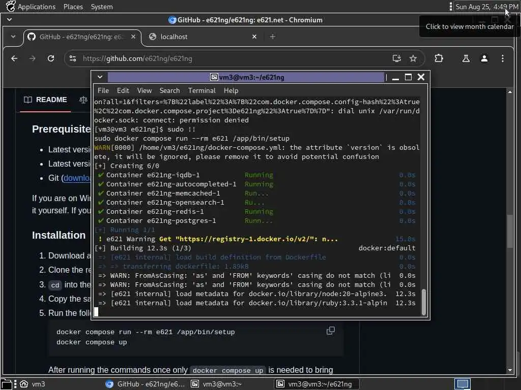Click the terminal scrollbar thumb

(x=424, y=302)
